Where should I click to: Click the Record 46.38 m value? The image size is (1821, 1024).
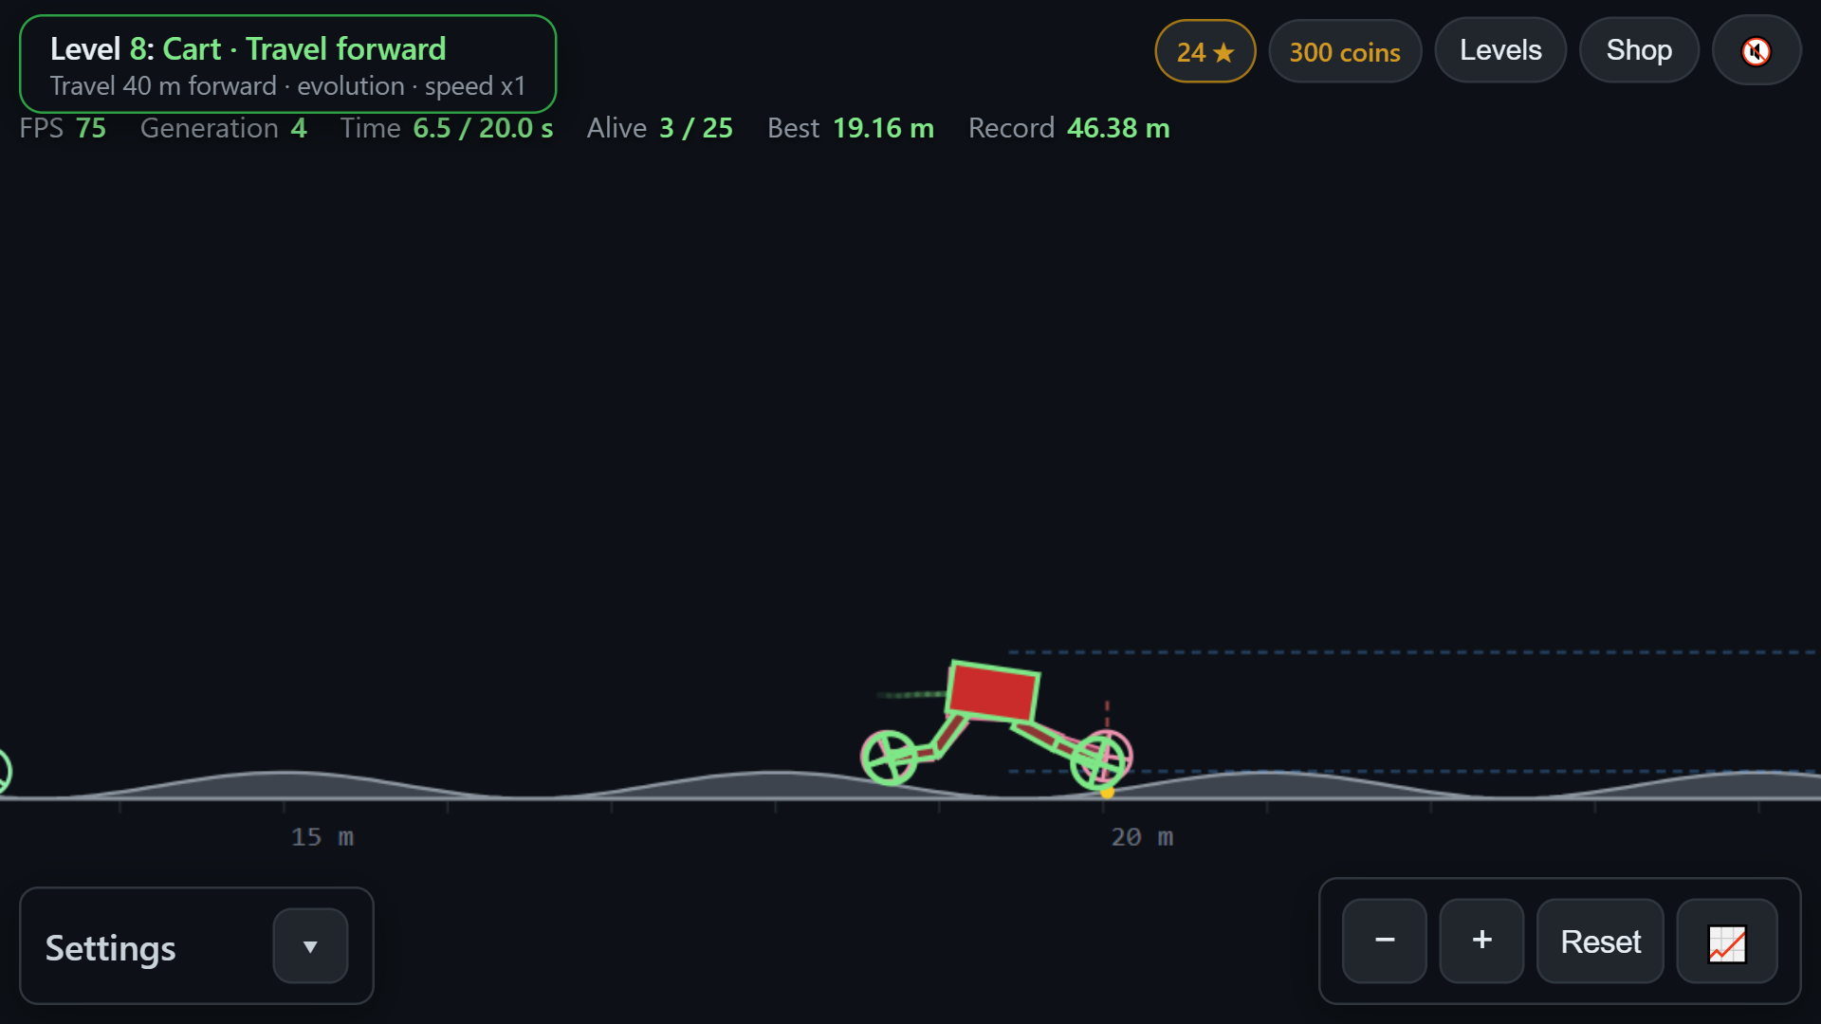(1069, 128)
